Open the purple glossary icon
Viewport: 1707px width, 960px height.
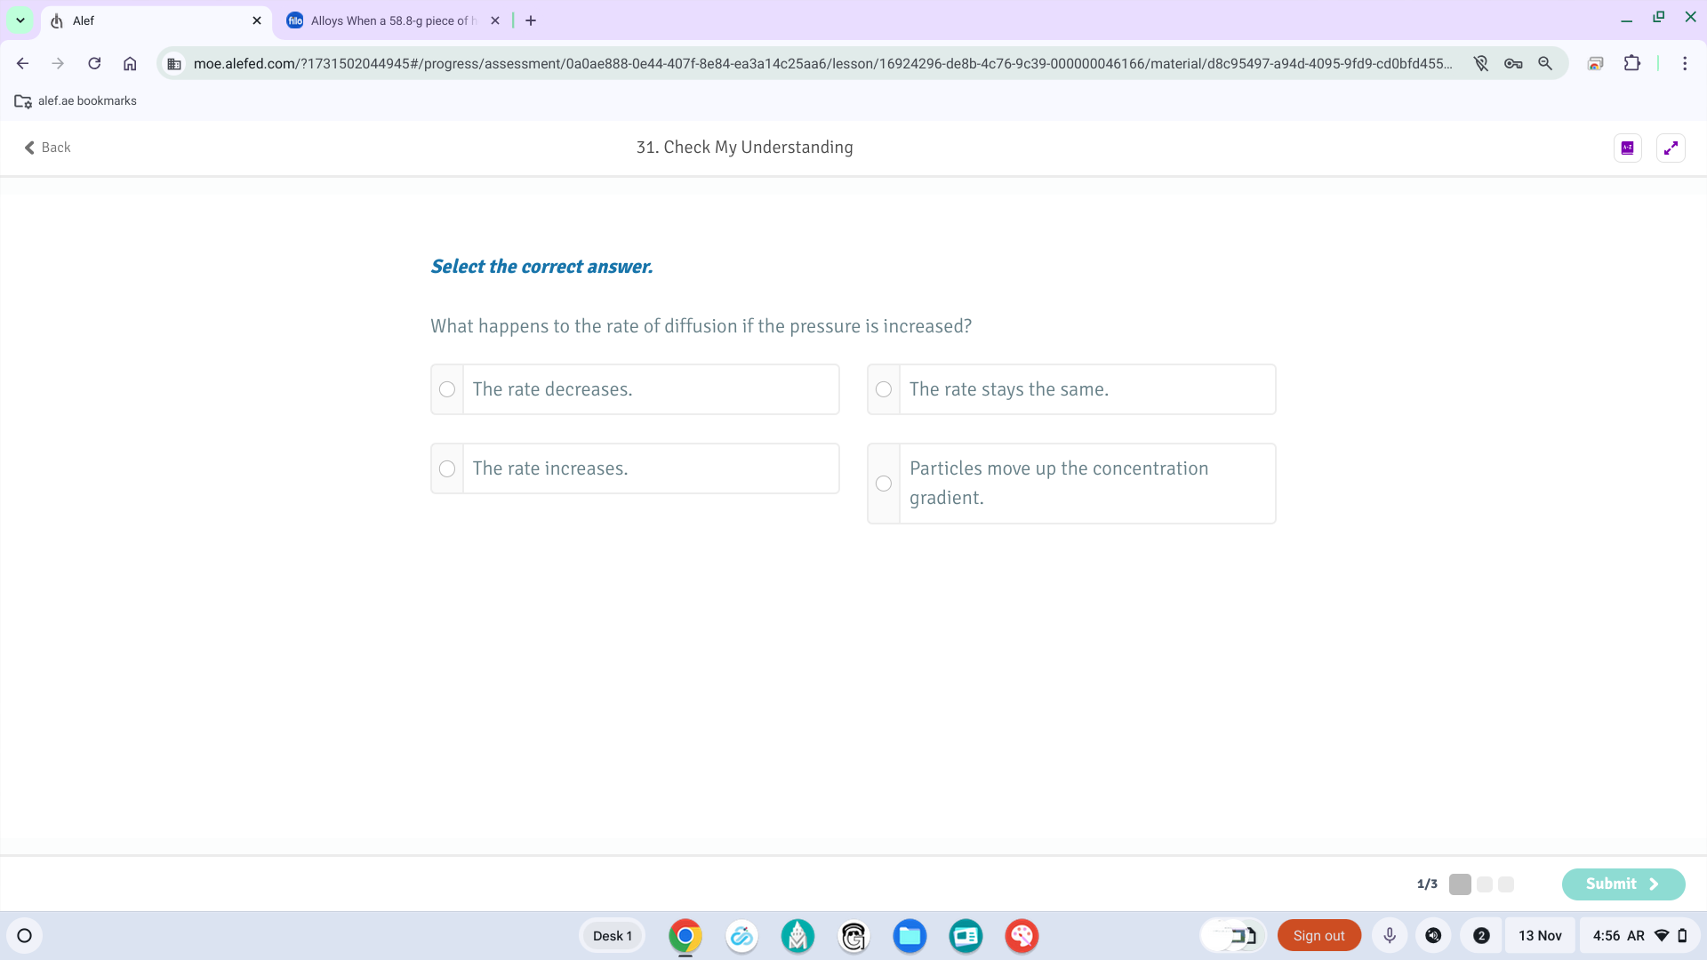[x=1627, y=148]
